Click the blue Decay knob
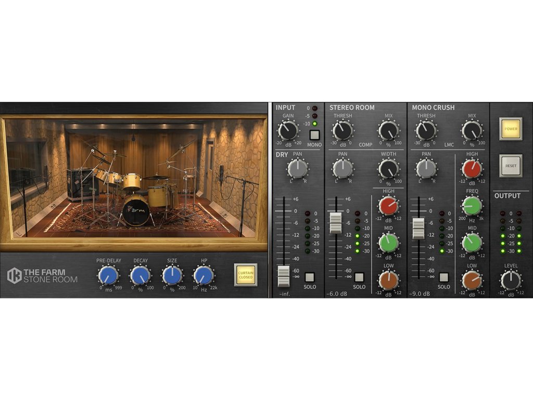The image size is (533, 400). (x=140, y=275)
